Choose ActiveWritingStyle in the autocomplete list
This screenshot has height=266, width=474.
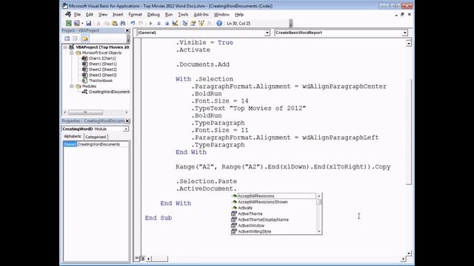pyautogui.click(x=273, y=231)
